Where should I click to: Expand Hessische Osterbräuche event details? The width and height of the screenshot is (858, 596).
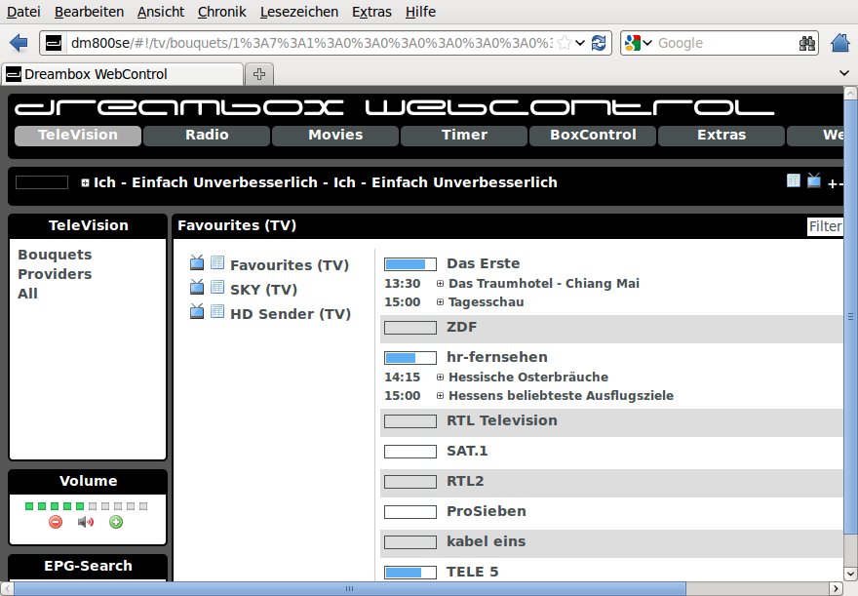point(440,377)
